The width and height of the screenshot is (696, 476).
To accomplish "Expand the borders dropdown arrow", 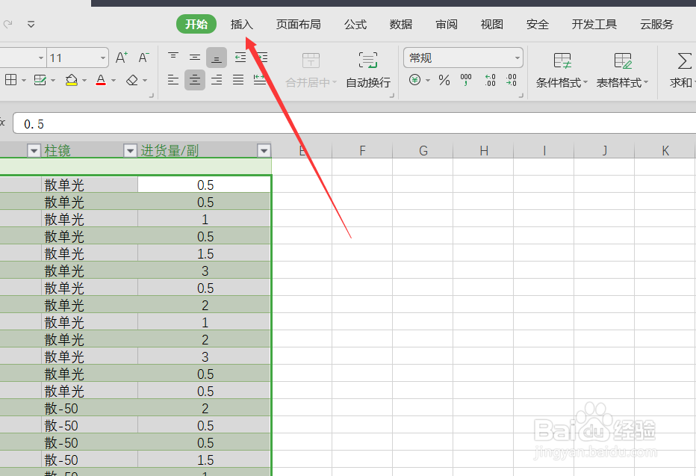I will 24,81.
